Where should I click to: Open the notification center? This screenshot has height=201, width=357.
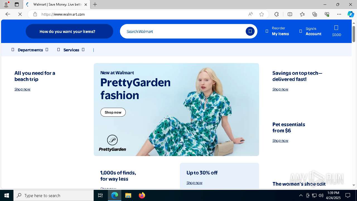(x=348, y=195)
